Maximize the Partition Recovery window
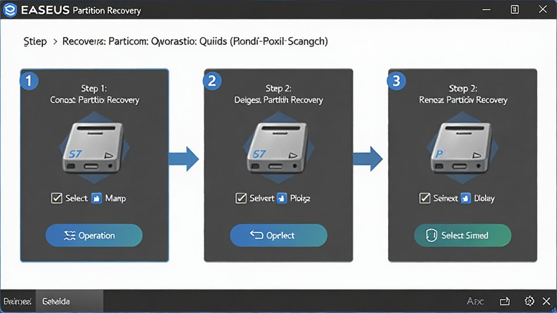 tap(515, 10)
